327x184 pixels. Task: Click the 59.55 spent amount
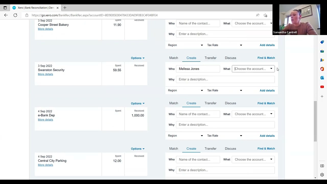(117, 70)
